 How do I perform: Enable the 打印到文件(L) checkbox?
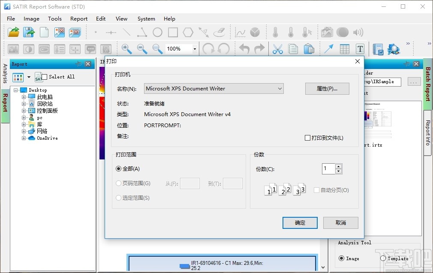point(307,138)
